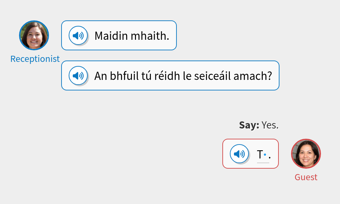Click the Receptionist name label
The height and width of the screenshot is (204, 340).
click(35, 59)
